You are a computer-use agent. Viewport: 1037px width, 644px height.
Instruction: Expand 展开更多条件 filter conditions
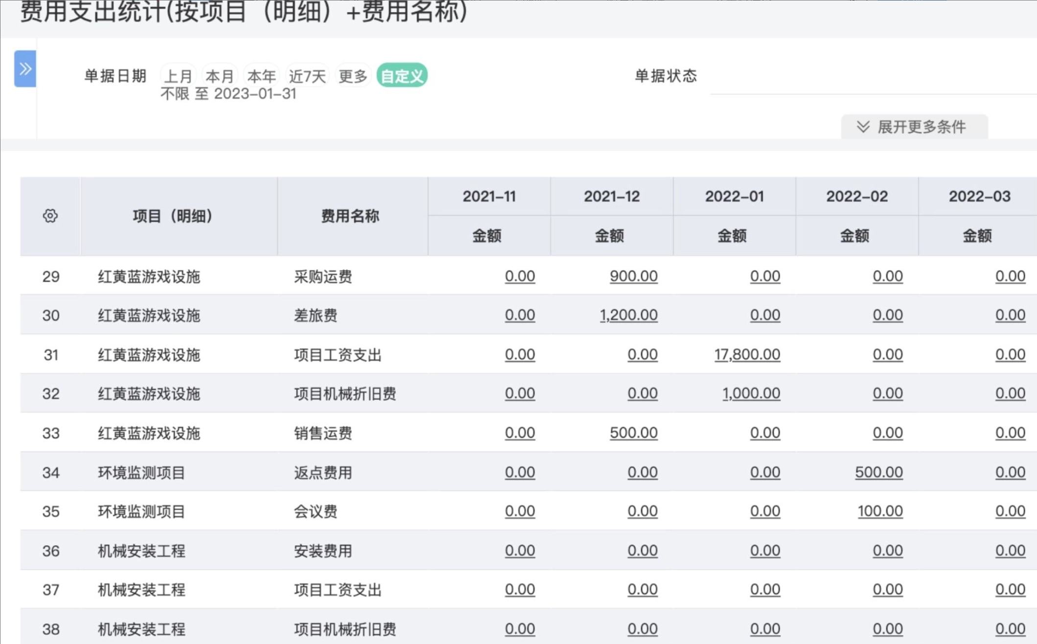tap(913, 127)
